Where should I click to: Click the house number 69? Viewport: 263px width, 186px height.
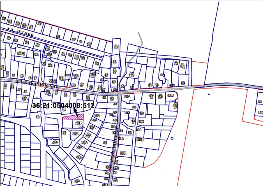coord(183,83)
